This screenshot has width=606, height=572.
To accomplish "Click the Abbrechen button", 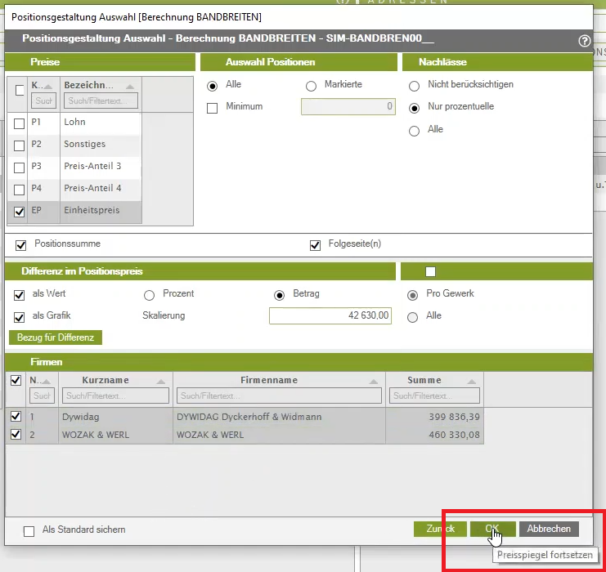I will [549, 530].
